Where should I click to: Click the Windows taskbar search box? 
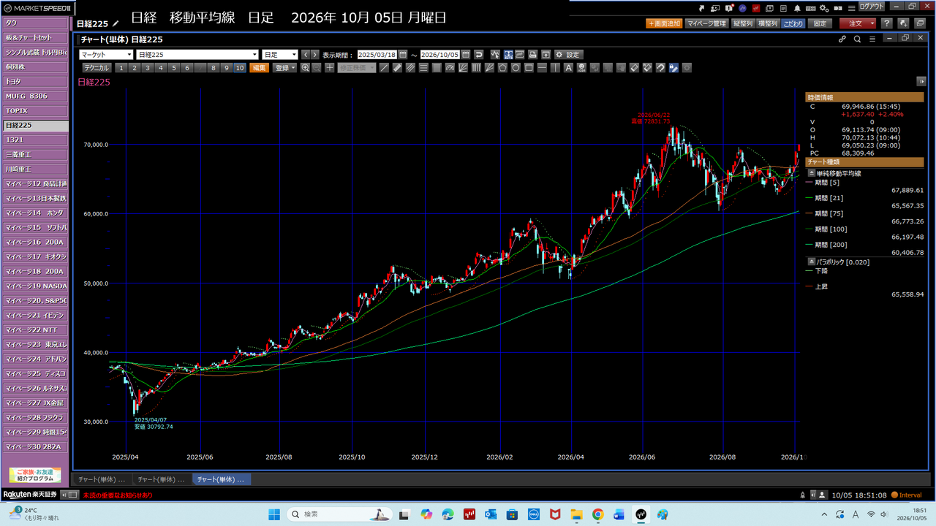click(339, 514)
